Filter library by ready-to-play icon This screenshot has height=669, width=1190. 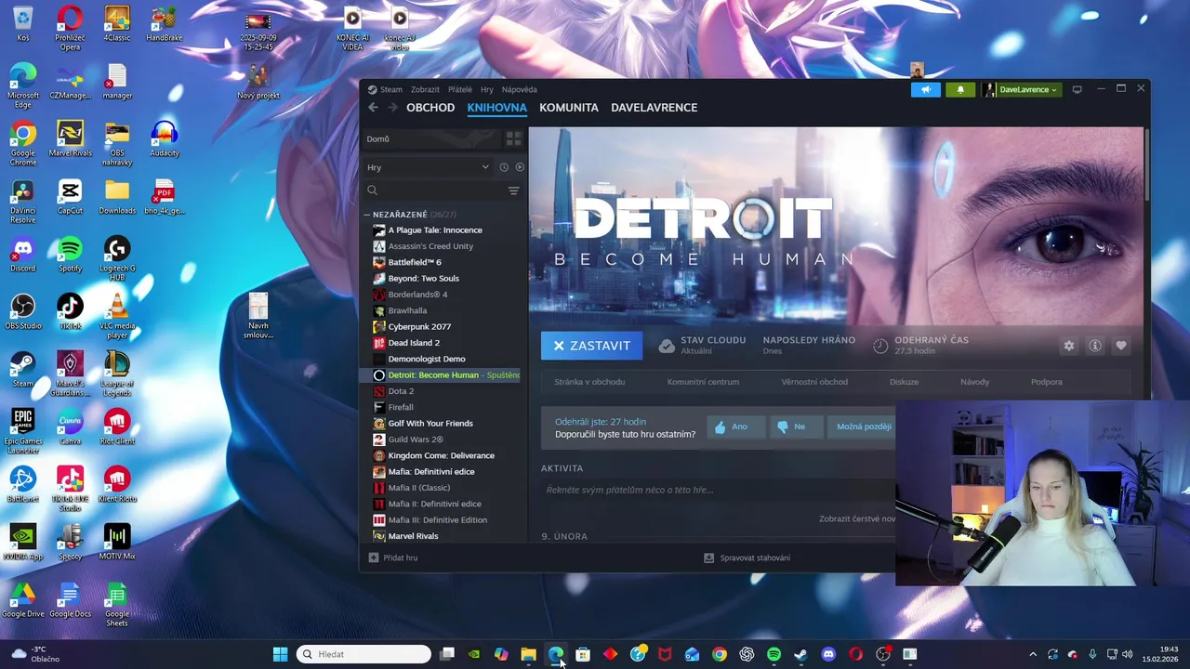[x=520, y=167]
